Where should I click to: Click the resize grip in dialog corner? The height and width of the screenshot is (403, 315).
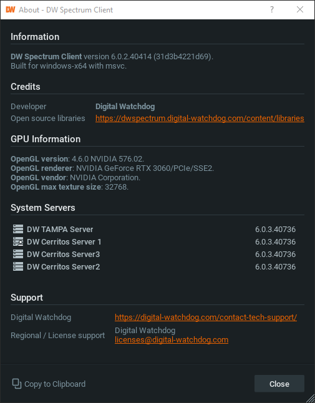309,397
